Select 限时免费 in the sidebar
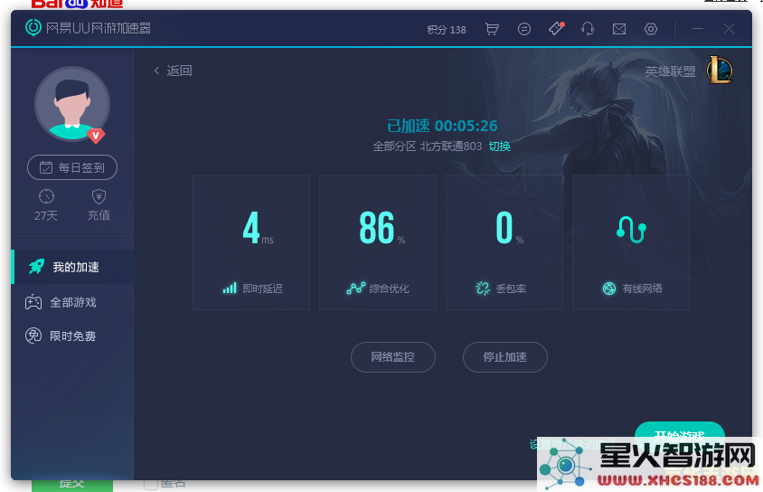The image size is (763, 492). (72, 336)
